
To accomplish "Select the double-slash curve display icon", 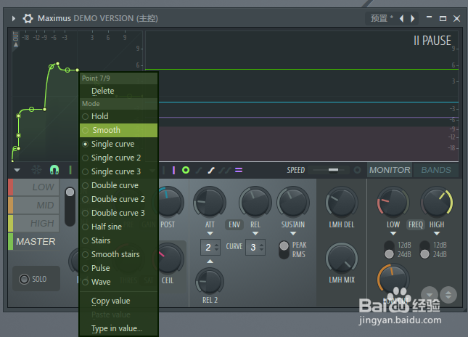I will 225,170.
